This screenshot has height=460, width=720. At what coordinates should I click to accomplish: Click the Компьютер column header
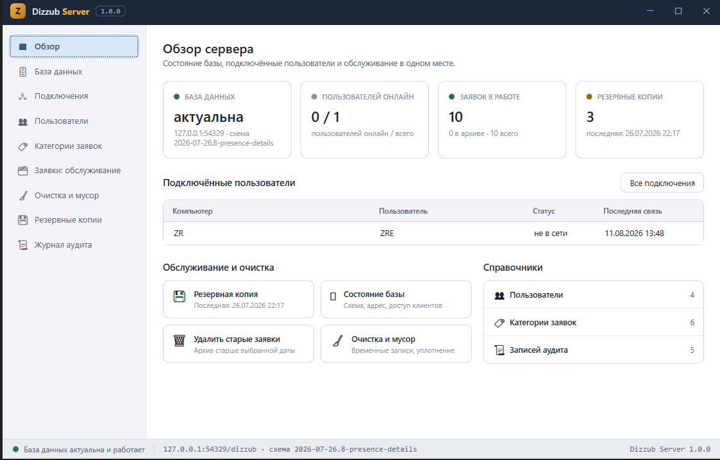pos(192,211)
